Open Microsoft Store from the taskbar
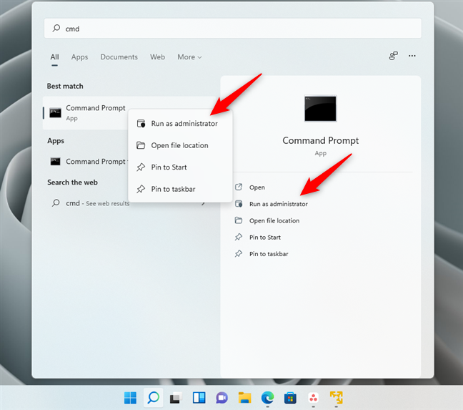 290,398
